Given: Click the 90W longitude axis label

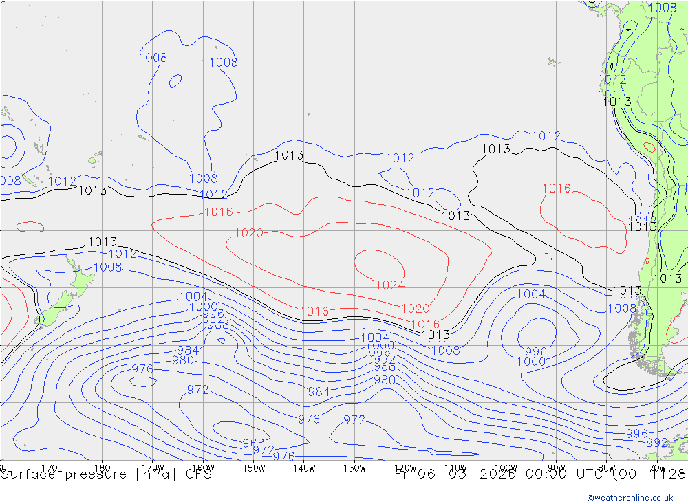Looking at the screenshot, I should point(557,468).
